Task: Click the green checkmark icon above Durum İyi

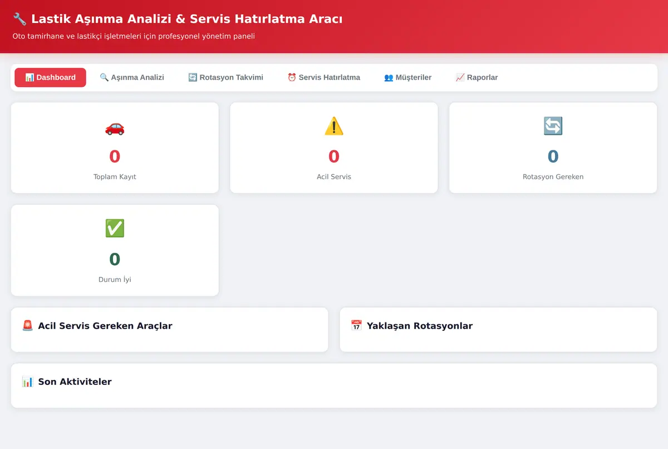Action: coord(115,229)
